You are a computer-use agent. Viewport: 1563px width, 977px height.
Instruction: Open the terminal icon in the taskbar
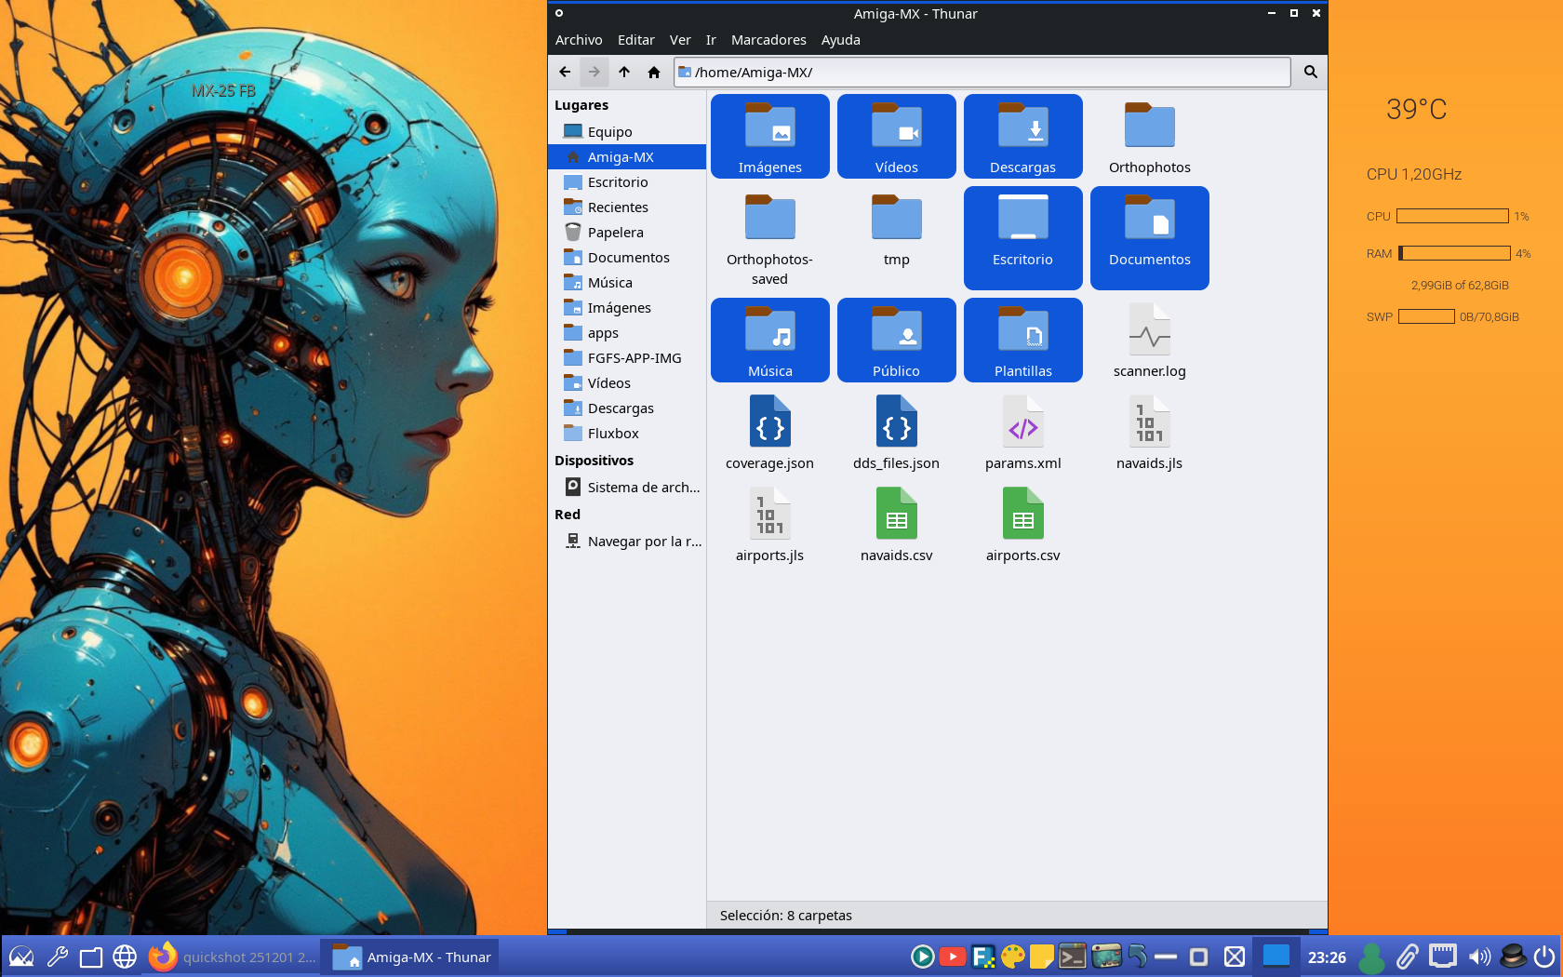pos(1073,957)
